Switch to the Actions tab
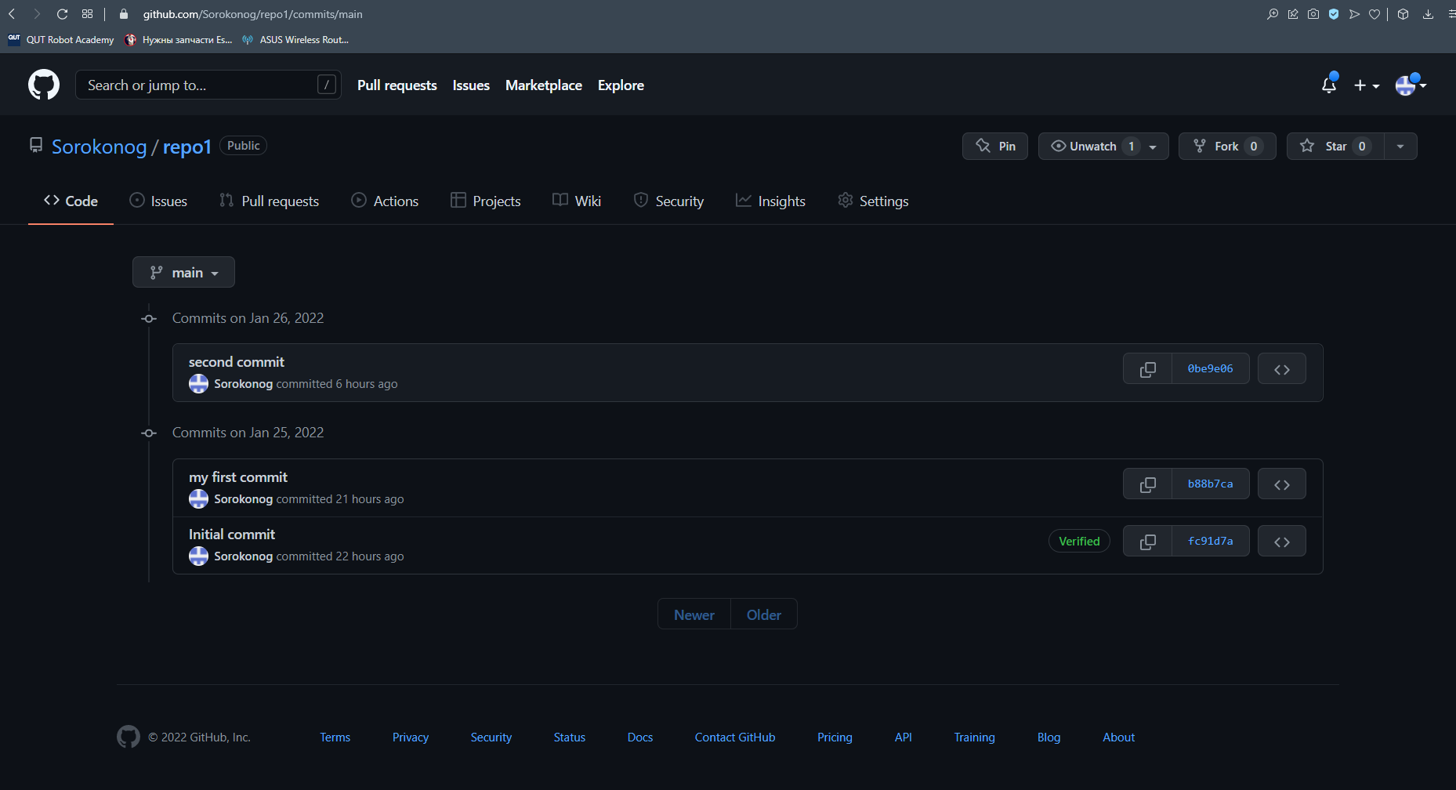1456x790 pixels. pos(385,201)
